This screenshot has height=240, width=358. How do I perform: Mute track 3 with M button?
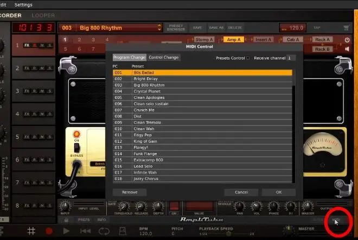(42, 91)
